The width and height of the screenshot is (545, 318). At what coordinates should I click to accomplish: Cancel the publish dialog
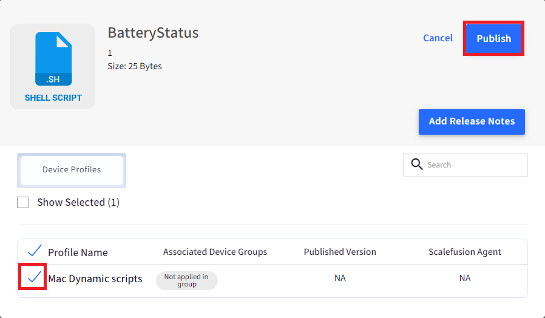coord(438,38)
